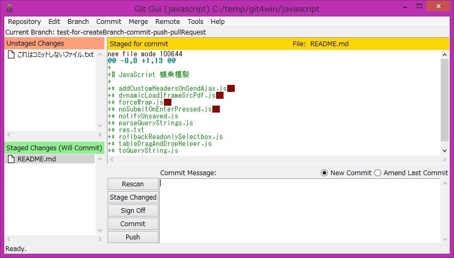Viewport: 454px width, 258px height.
Task: Click the diff hunk header @@ -0,0 +1,13 @@
Action: point(142,61)
